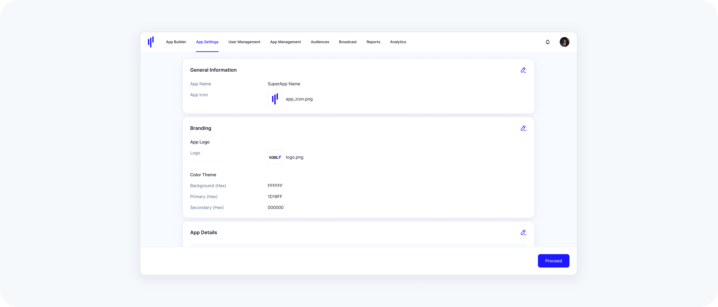Select the currently active App Settings tab
The image size is (718, 307).
click(207, 42)
